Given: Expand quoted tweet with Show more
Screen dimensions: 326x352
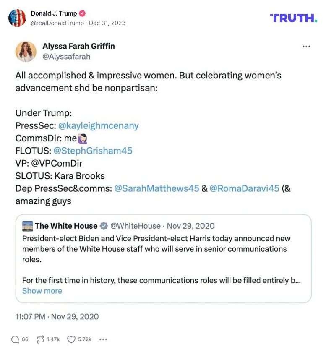Looking at the screenshot, I should click(x=42, y=291).
